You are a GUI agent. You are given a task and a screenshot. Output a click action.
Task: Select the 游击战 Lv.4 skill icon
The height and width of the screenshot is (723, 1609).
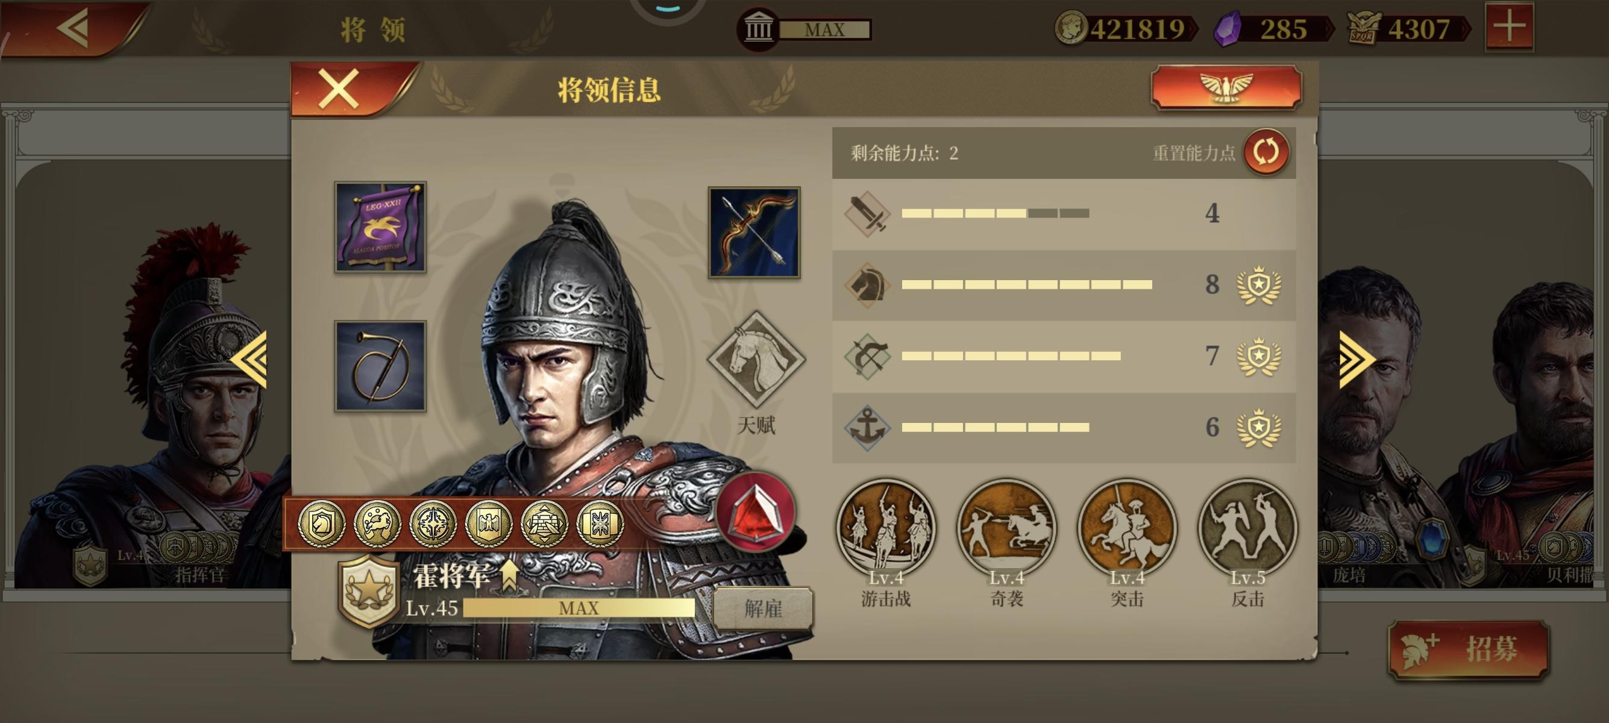click(x=886, y=528)
